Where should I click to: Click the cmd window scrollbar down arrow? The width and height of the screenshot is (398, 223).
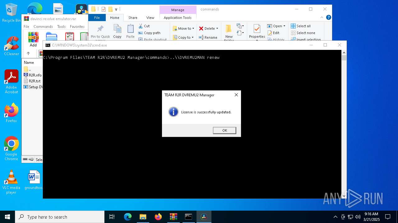click(x=344, y=196)
